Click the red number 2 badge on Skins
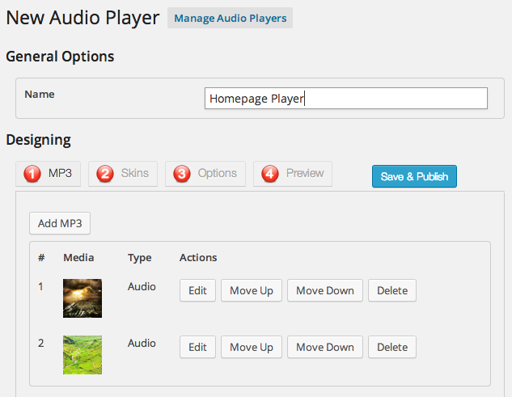Image resolution: width=512 pixels, height=397 pixels. 105,174
